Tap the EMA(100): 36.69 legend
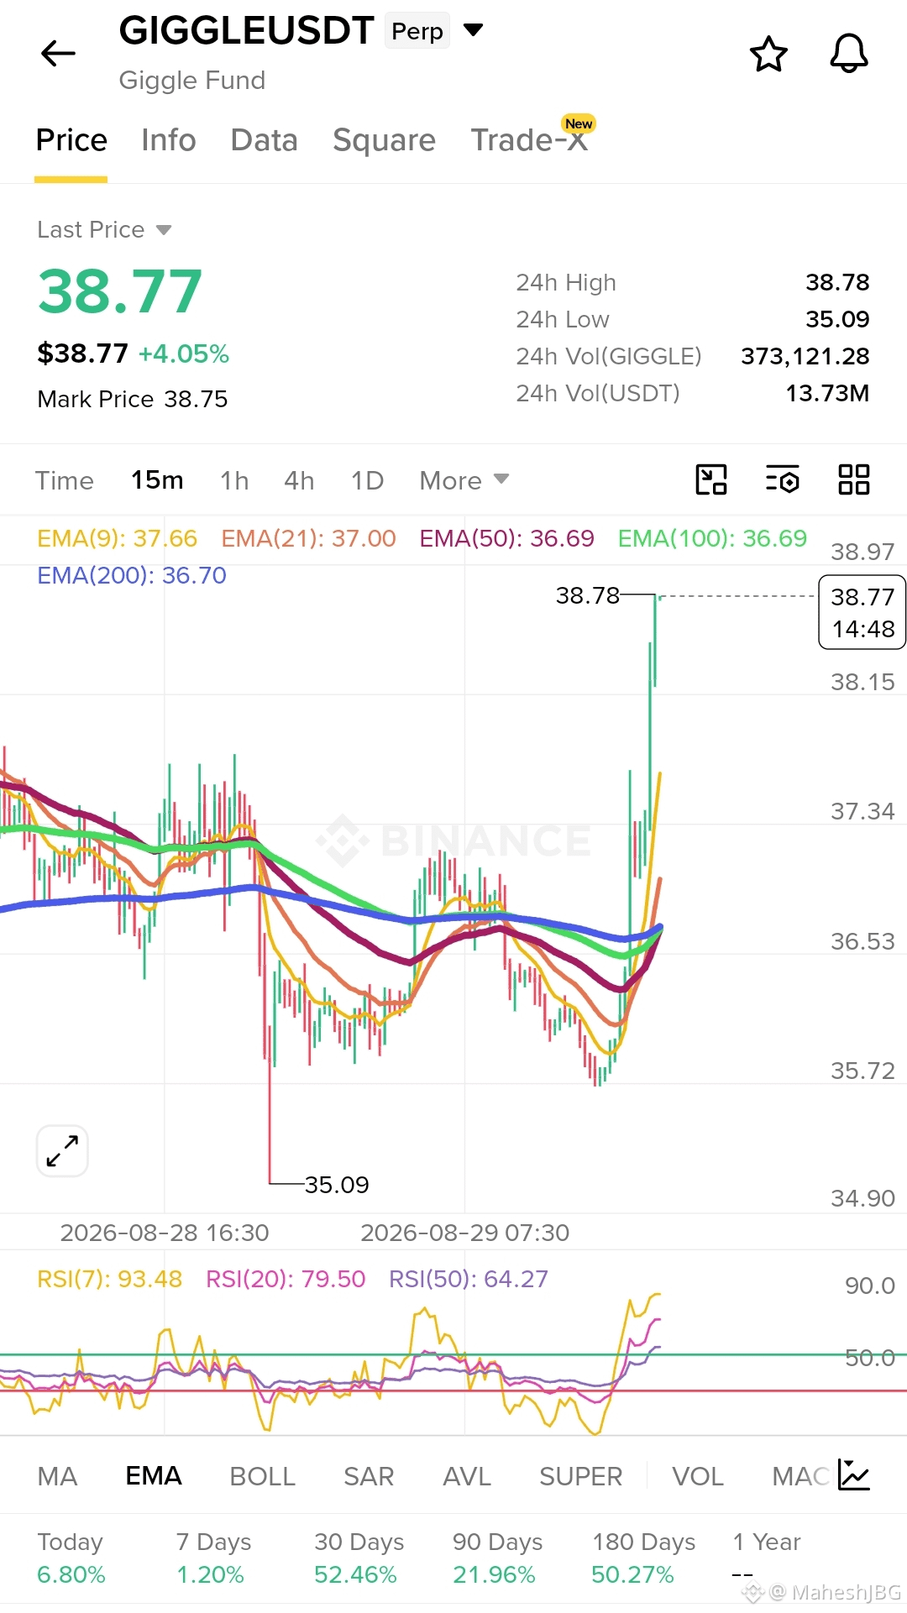The image size is (907, 1613). point(712,538)
